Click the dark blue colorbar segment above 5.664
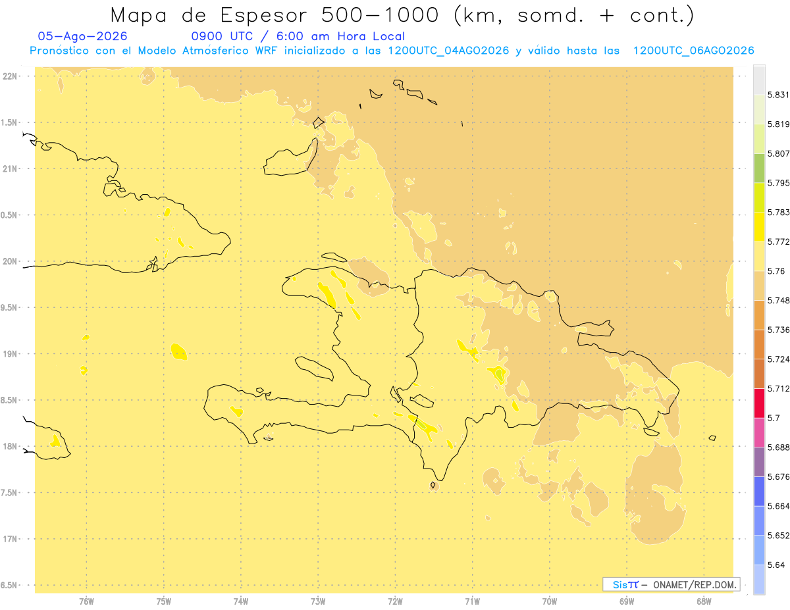This screenshot has width=790, height=610. (759, 492)
